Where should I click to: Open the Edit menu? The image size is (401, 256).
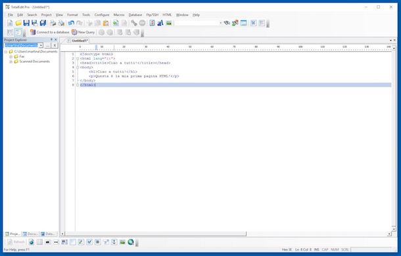[x=20, y=15]
